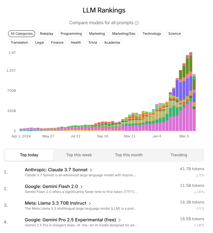
Task: Pick the Academia category chip
Action: click(x=112, y=43)
